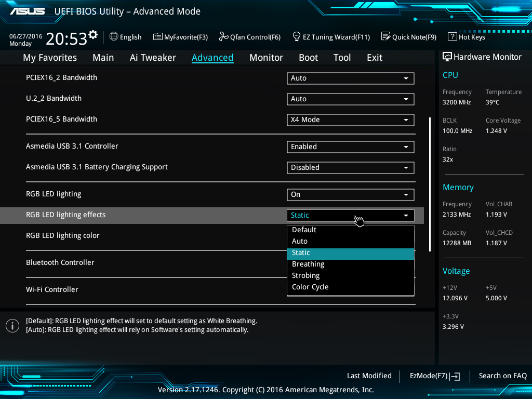
Task: Collapse the RGB LED lighting effects dropdown
Action: [351, 216]
